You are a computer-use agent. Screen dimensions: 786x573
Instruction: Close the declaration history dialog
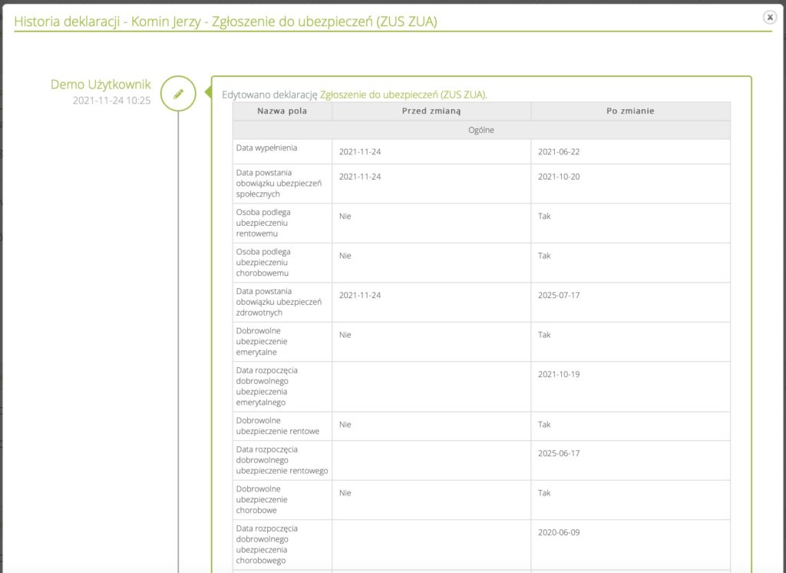(769, 18)
